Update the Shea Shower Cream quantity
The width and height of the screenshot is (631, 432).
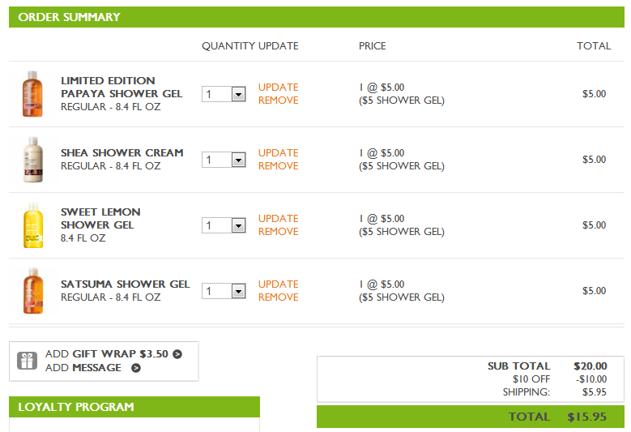point(278,153)
